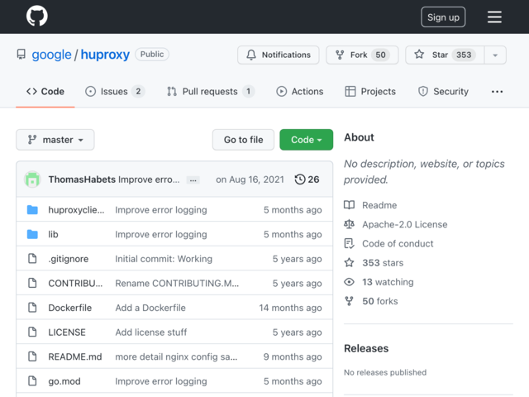Viewport: 529px width, 397px height.
Task: Open ThomasHabets author link
Action: coord(82,179)
